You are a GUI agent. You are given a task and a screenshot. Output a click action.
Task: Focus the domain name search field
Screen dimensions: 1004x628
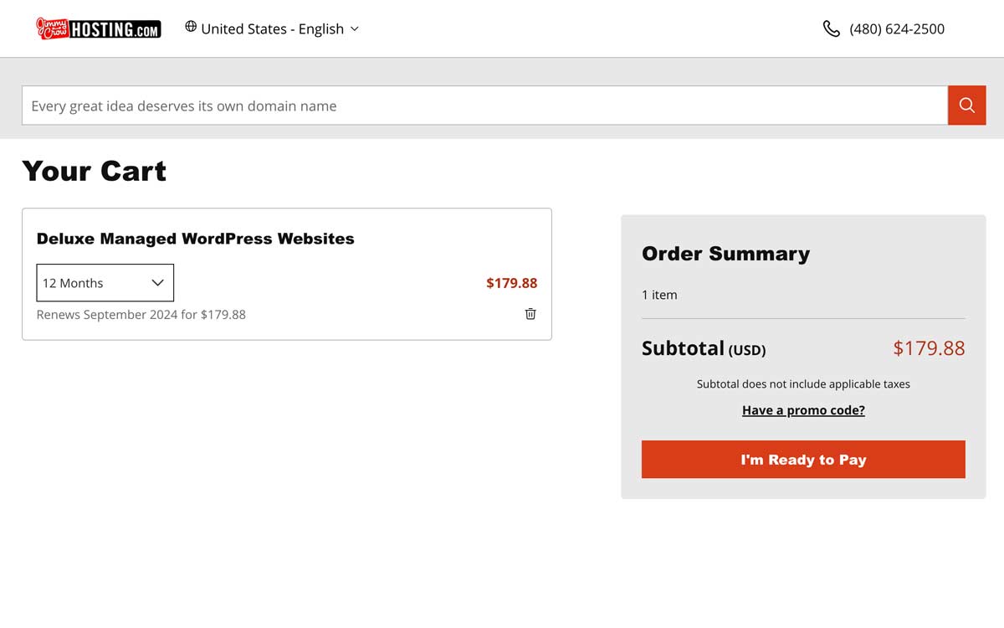(484, 106)
